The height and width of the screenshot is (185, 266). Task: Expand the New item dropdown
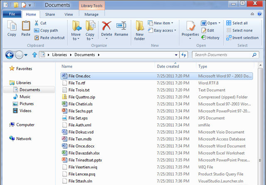click(x=172, y=23)
